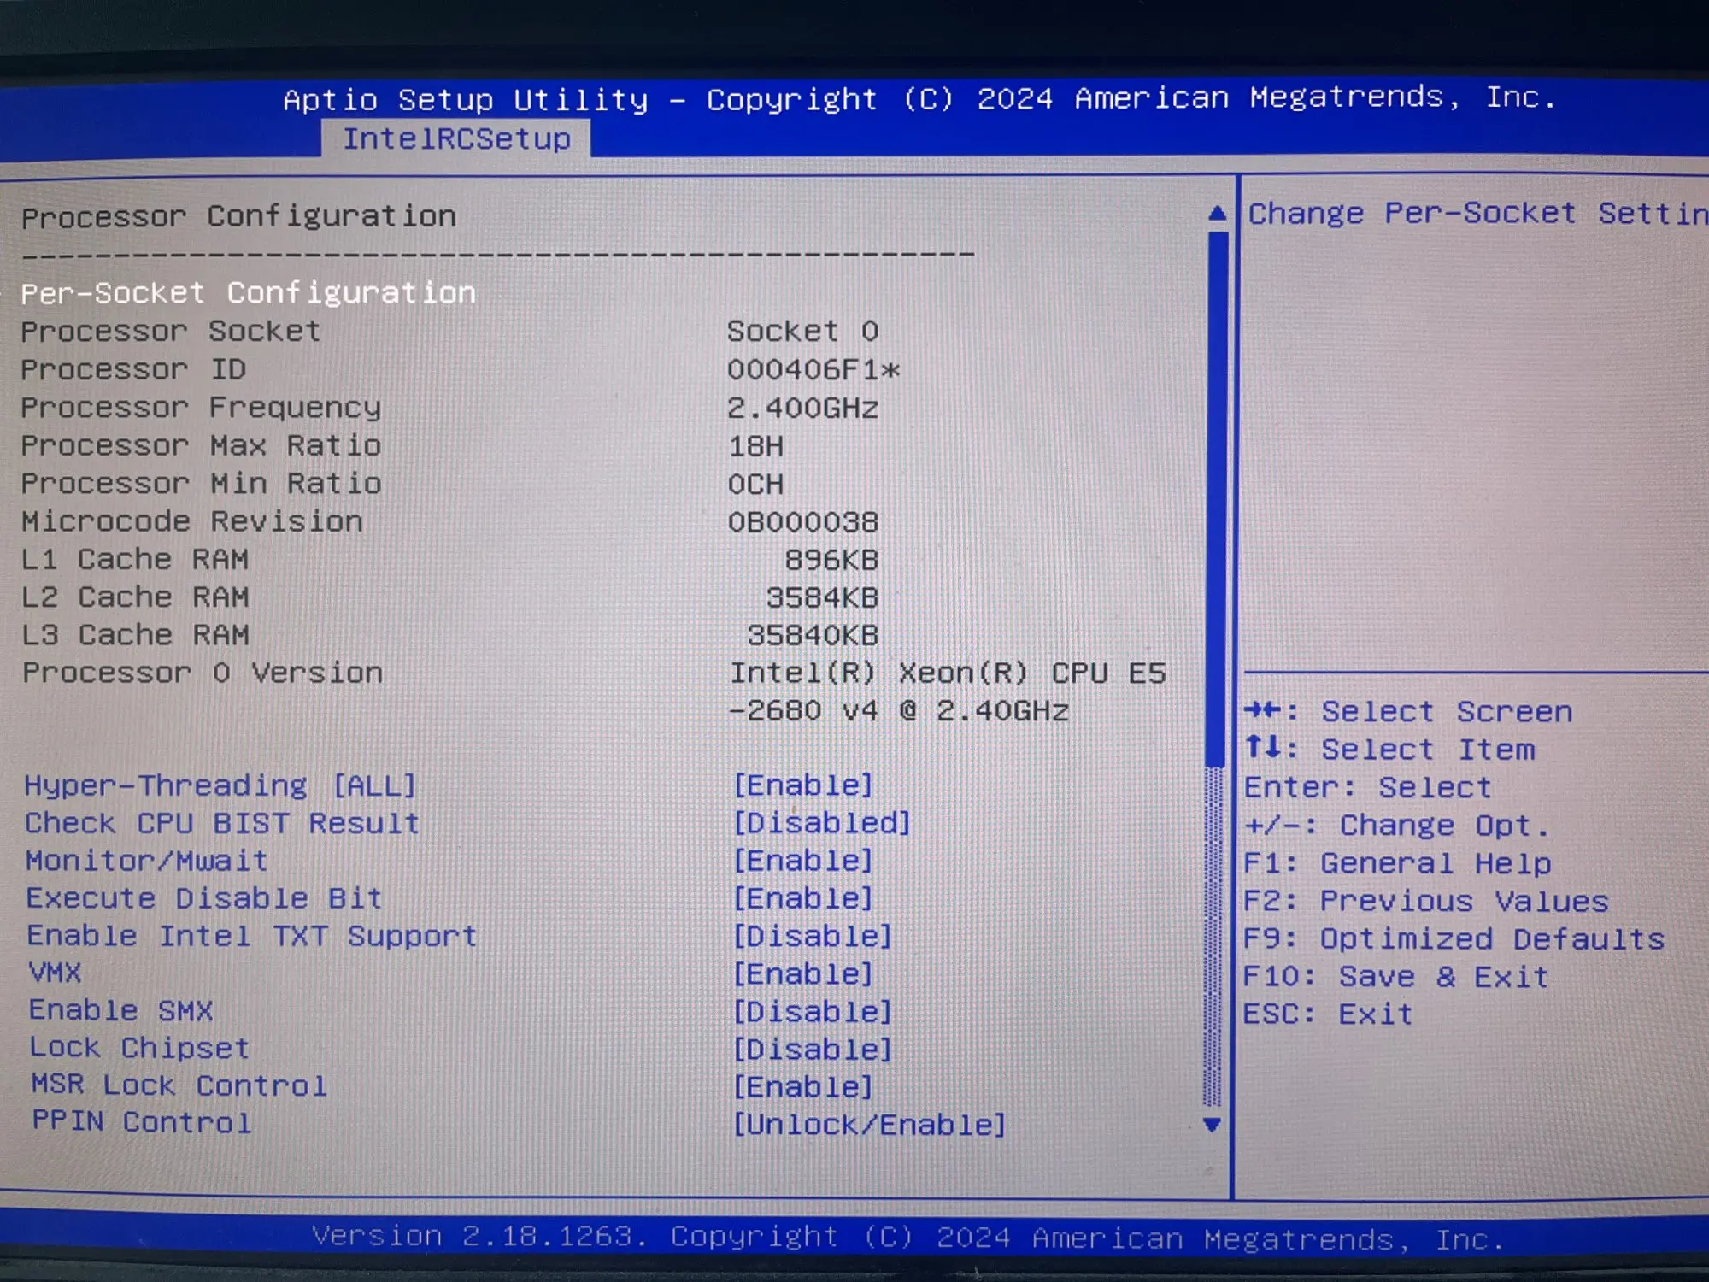Viewport: 1709px width, 1282px height.
Task: Toggle the Monitor/Mwait Enable setting
Action: pyautogui.click(x=803, y=861)
